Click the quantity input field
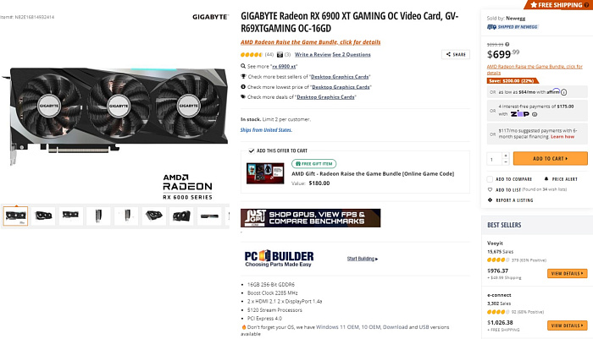The height and width of the screenshot is (339, 593). click(494, 159)
